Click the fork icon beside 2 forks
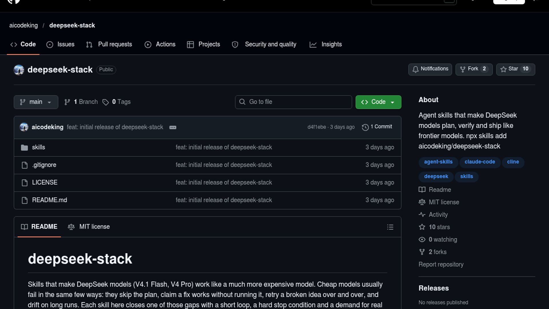The image size is (549, 309). click(422, 252)
